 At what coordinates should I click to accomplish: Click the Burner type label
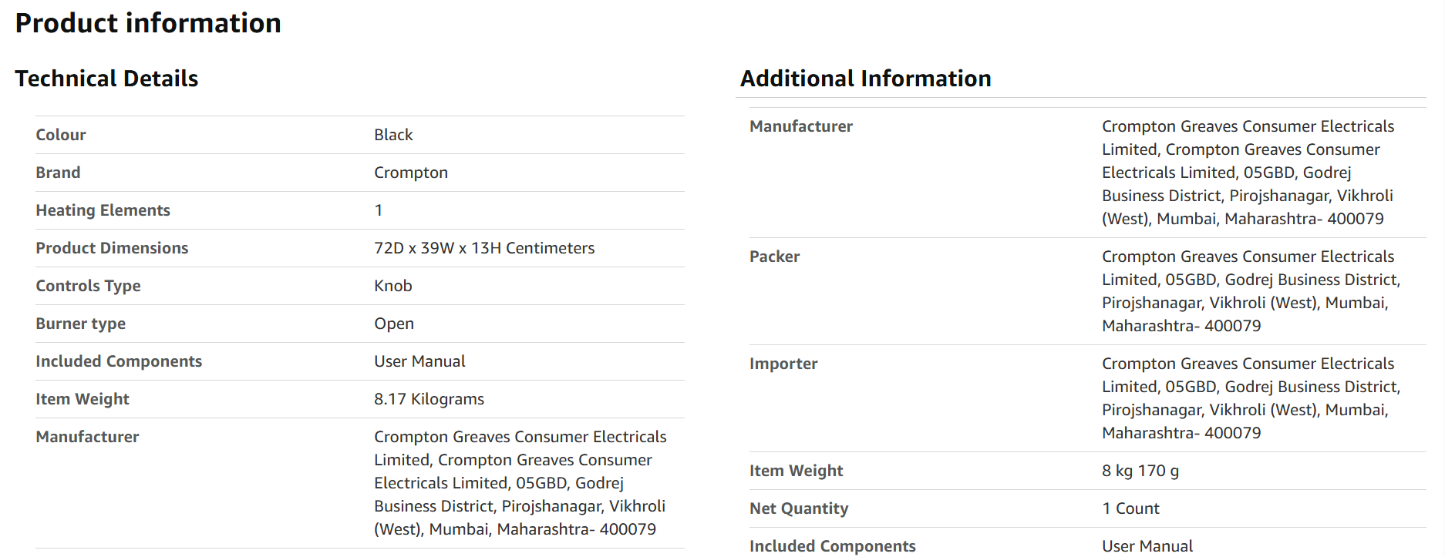coord(81,324)
